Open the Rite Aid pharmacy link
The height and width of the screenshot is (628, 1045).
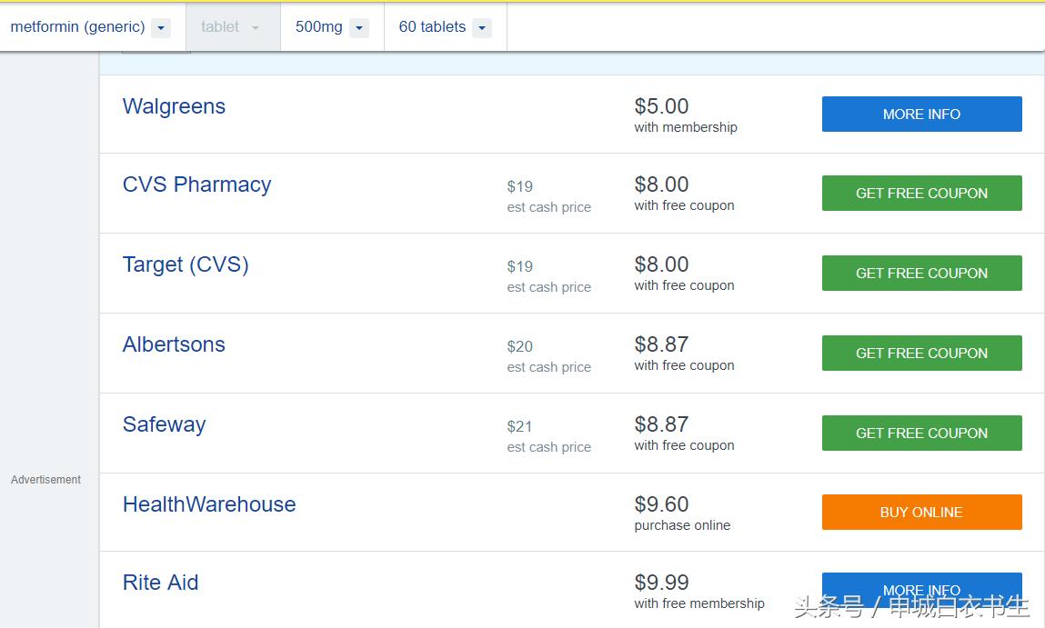[x=160, y=583]
